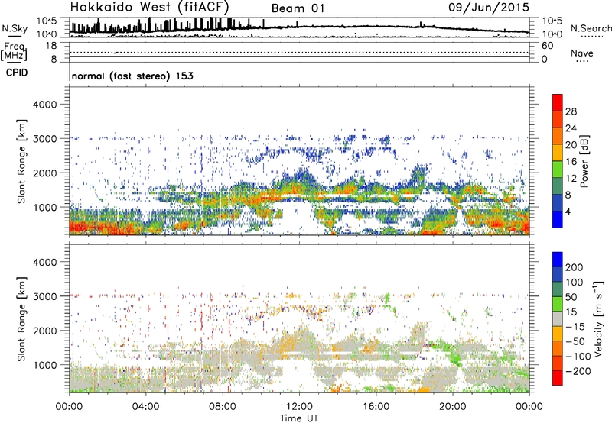Image resolution: width=612 pixels, height=423 pixels.
Task: Click the "50" Velocity colorbar label
Action: 571,297
